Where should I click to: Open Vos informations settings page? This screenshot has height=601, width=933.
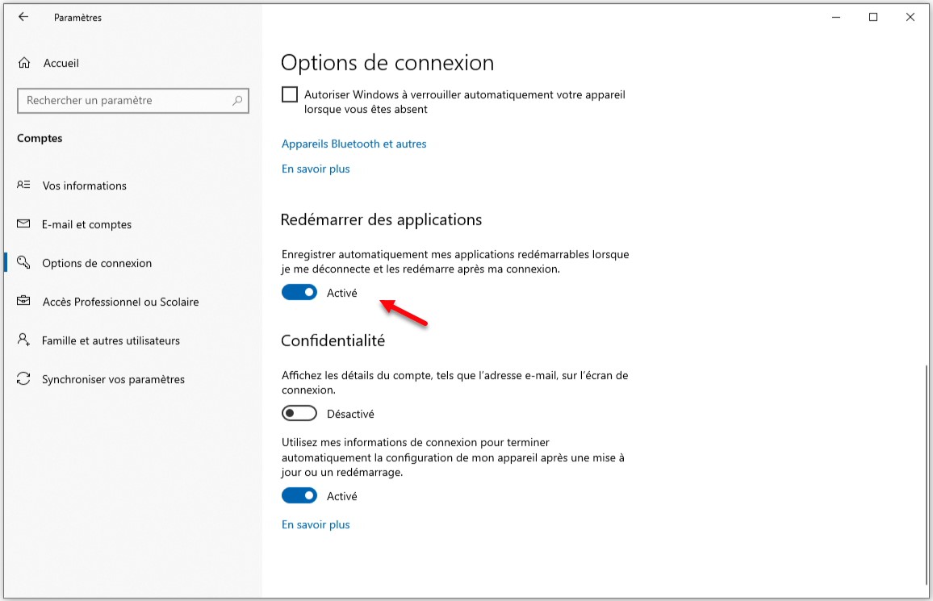click(x=85, y=186)
